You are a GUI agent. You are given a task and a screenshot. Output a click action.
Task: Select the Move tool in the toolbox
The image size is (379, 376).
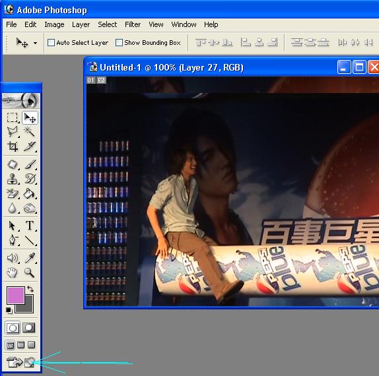coord(30,118)
